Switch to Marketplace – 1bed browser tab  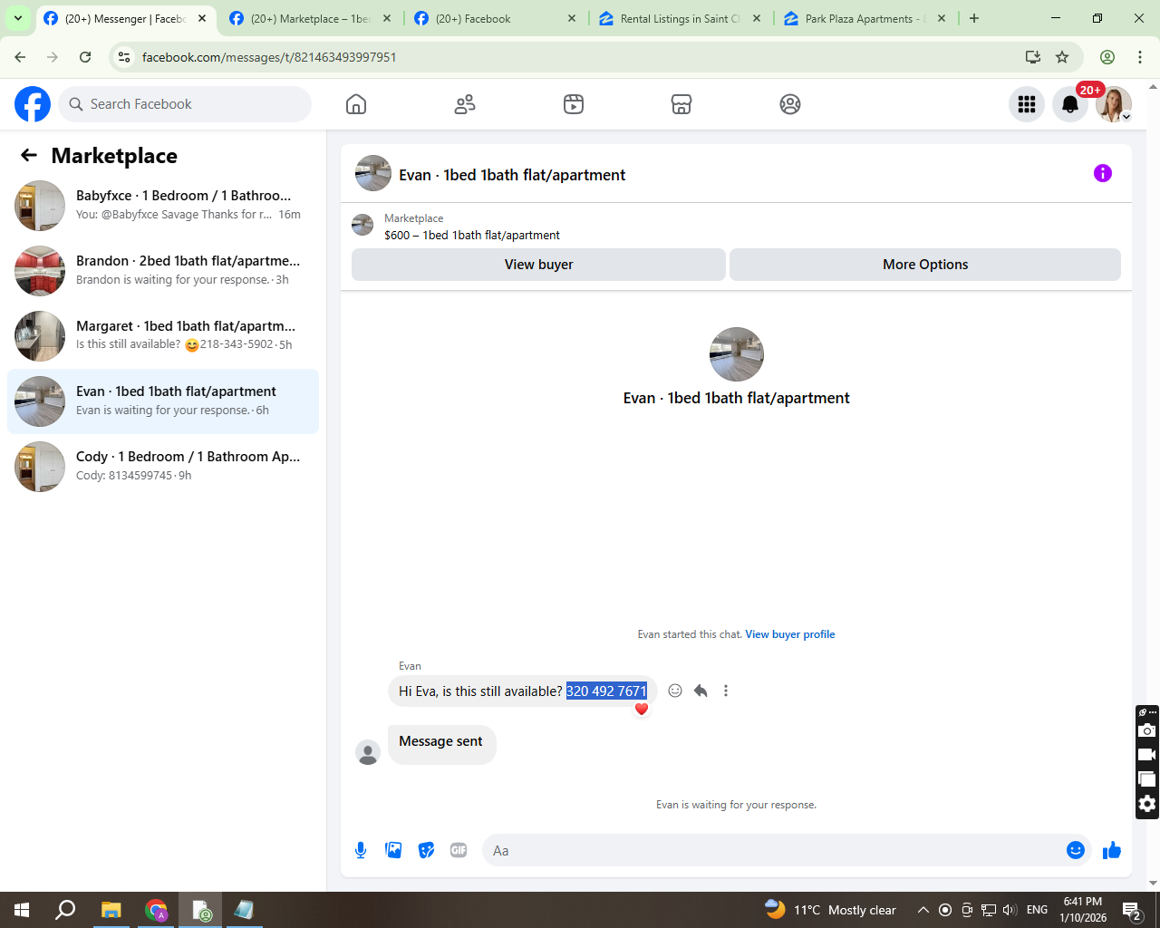click(311, 18)
